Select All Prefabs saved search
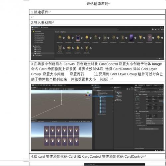 39,42
